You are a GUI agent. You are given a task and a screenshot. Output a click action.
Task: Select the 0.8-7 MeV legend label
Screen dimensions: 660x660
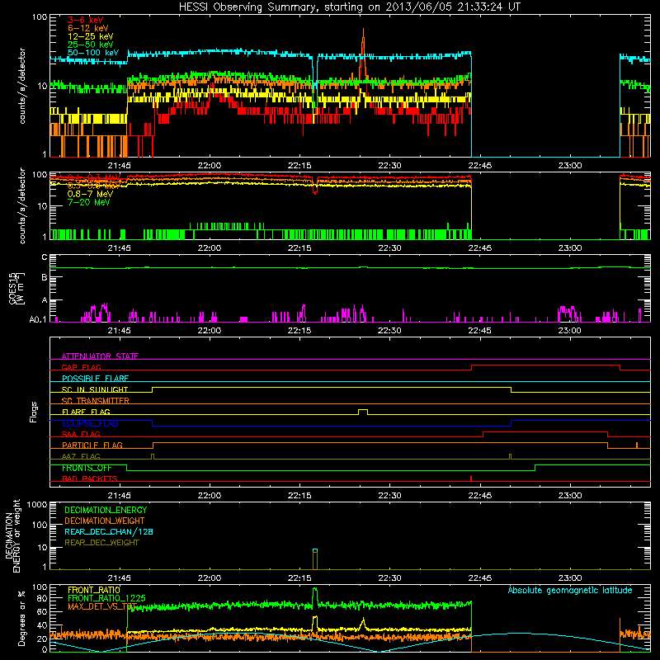91,194
